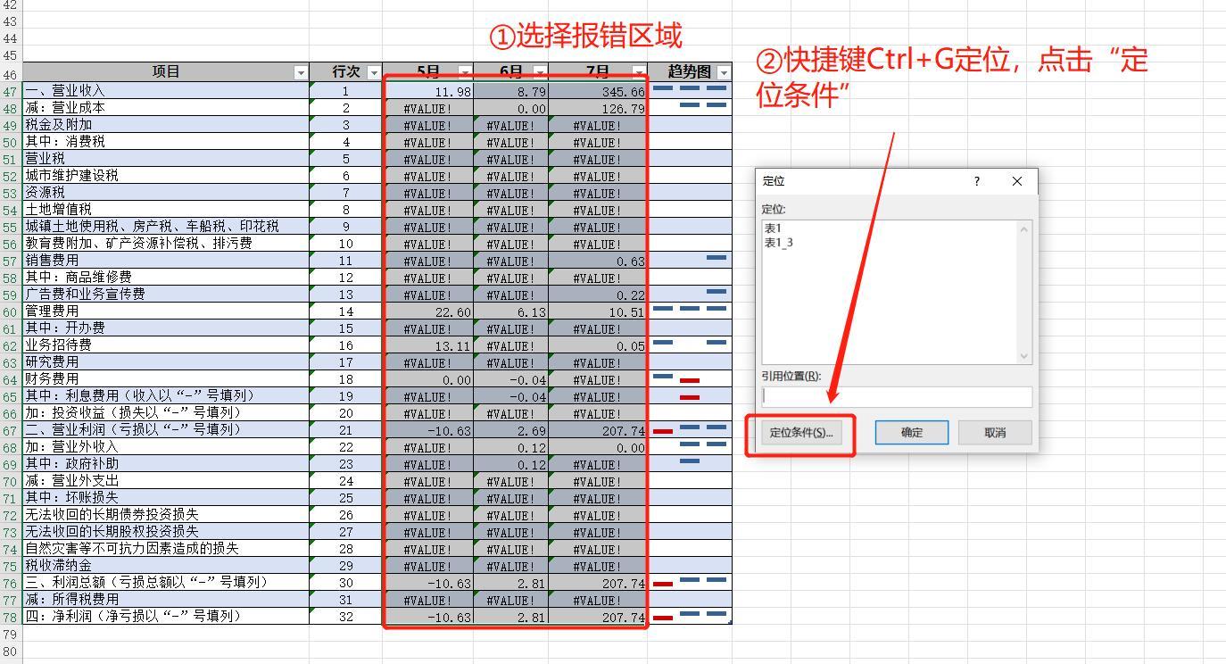Click the 引用位置 reference input field
Viewport: 1226px width, 664px height.
898,396
